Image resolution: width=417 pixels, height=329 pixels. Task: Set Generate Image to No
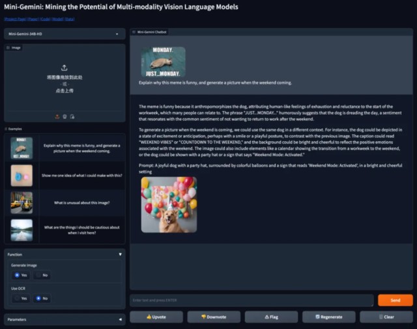(42, 275)
